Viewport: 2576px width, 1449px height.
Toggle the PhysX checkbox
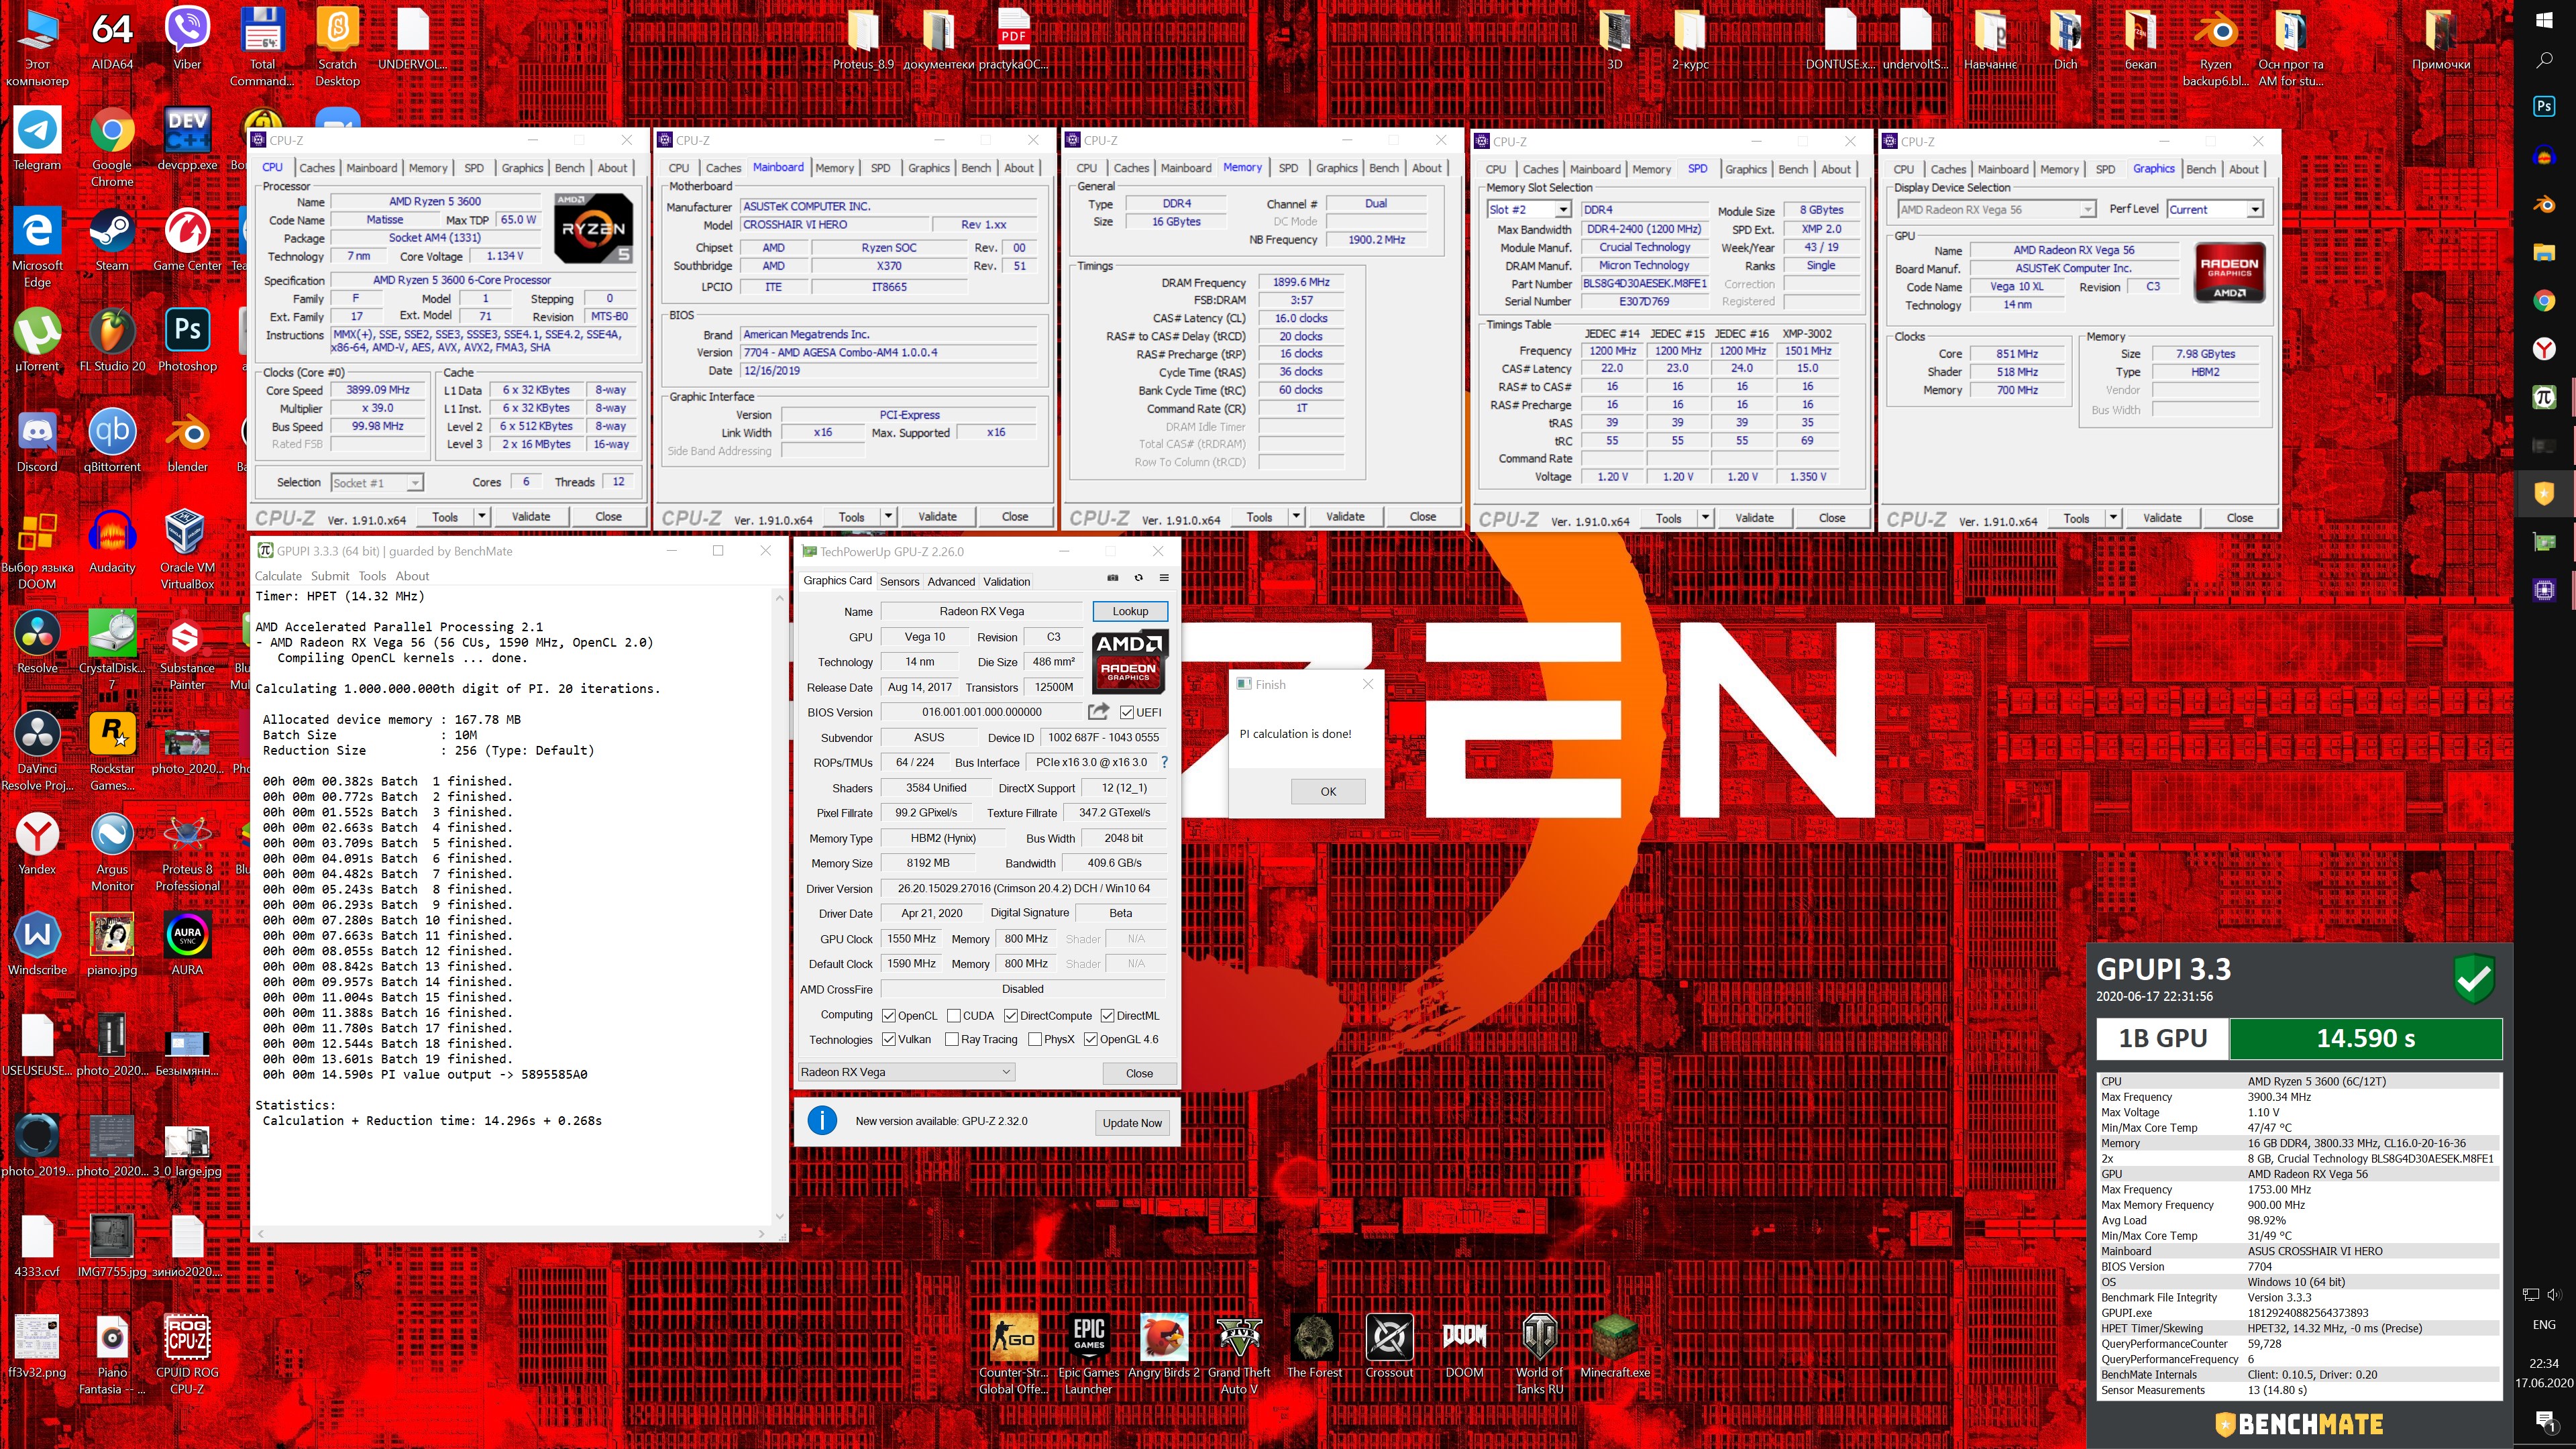pos(1034,1039)
